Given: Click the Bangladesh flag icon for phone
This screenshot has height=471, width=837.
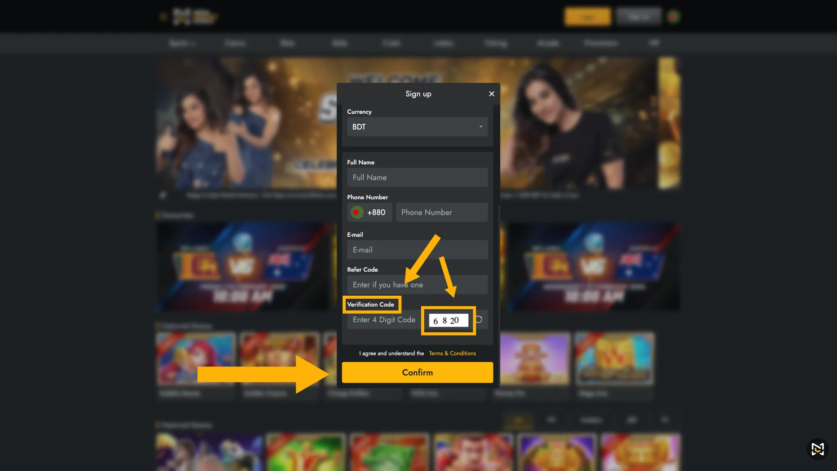Looking at the screenshot, I should click(357, 212).
